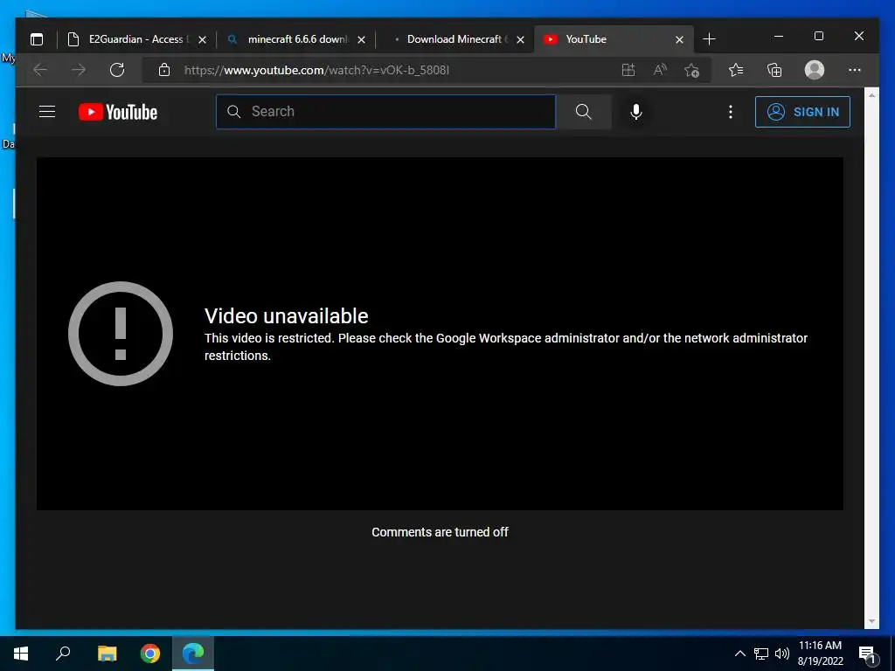Show hidden system tray icons

[739, 654]
